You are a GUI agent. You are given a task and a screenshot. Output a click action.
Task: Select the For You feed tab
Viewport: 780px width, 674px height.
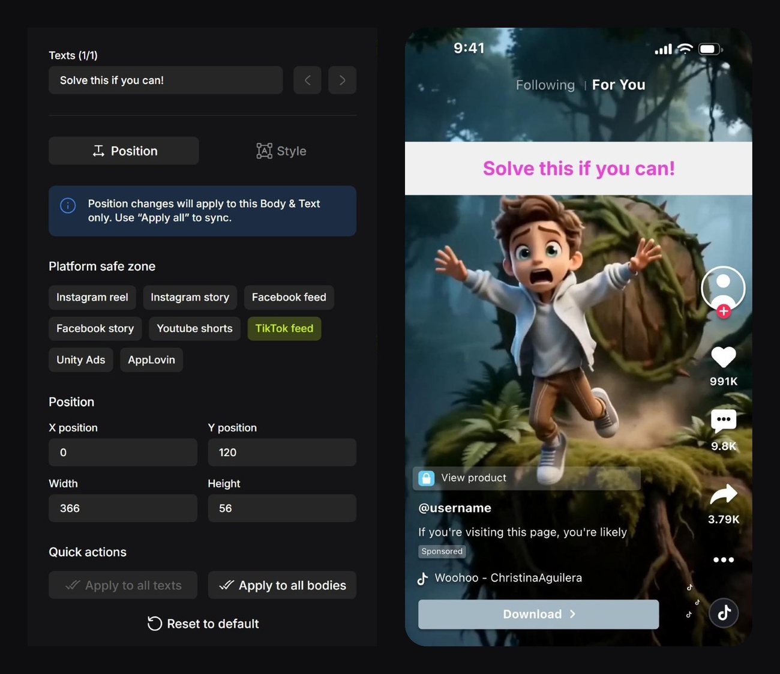click(619, 85)
